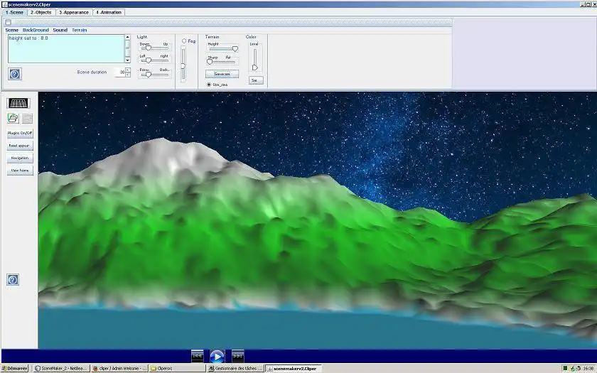The image size is (597, 373).
Task: Adjust the Light Forw/Back slider
Action: (154, 75)
